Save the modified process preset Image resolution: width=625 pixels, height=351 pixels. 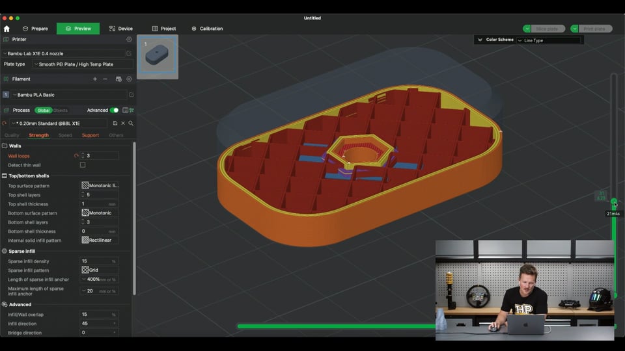coord(115,123)
